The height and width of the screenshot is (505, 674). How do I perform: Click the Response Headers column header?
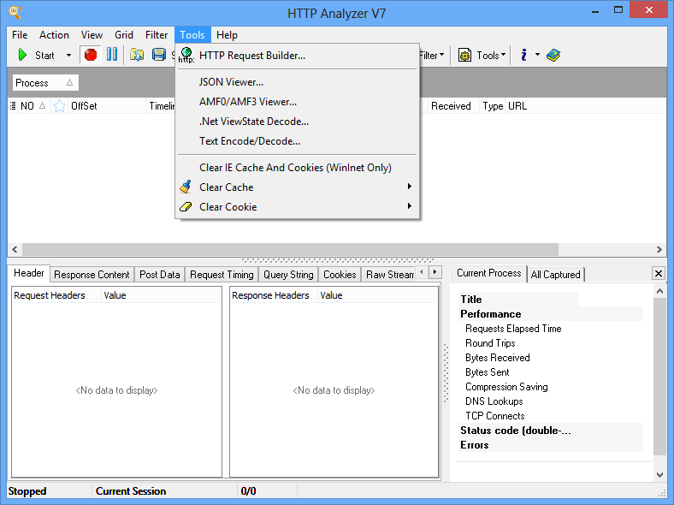274,295
